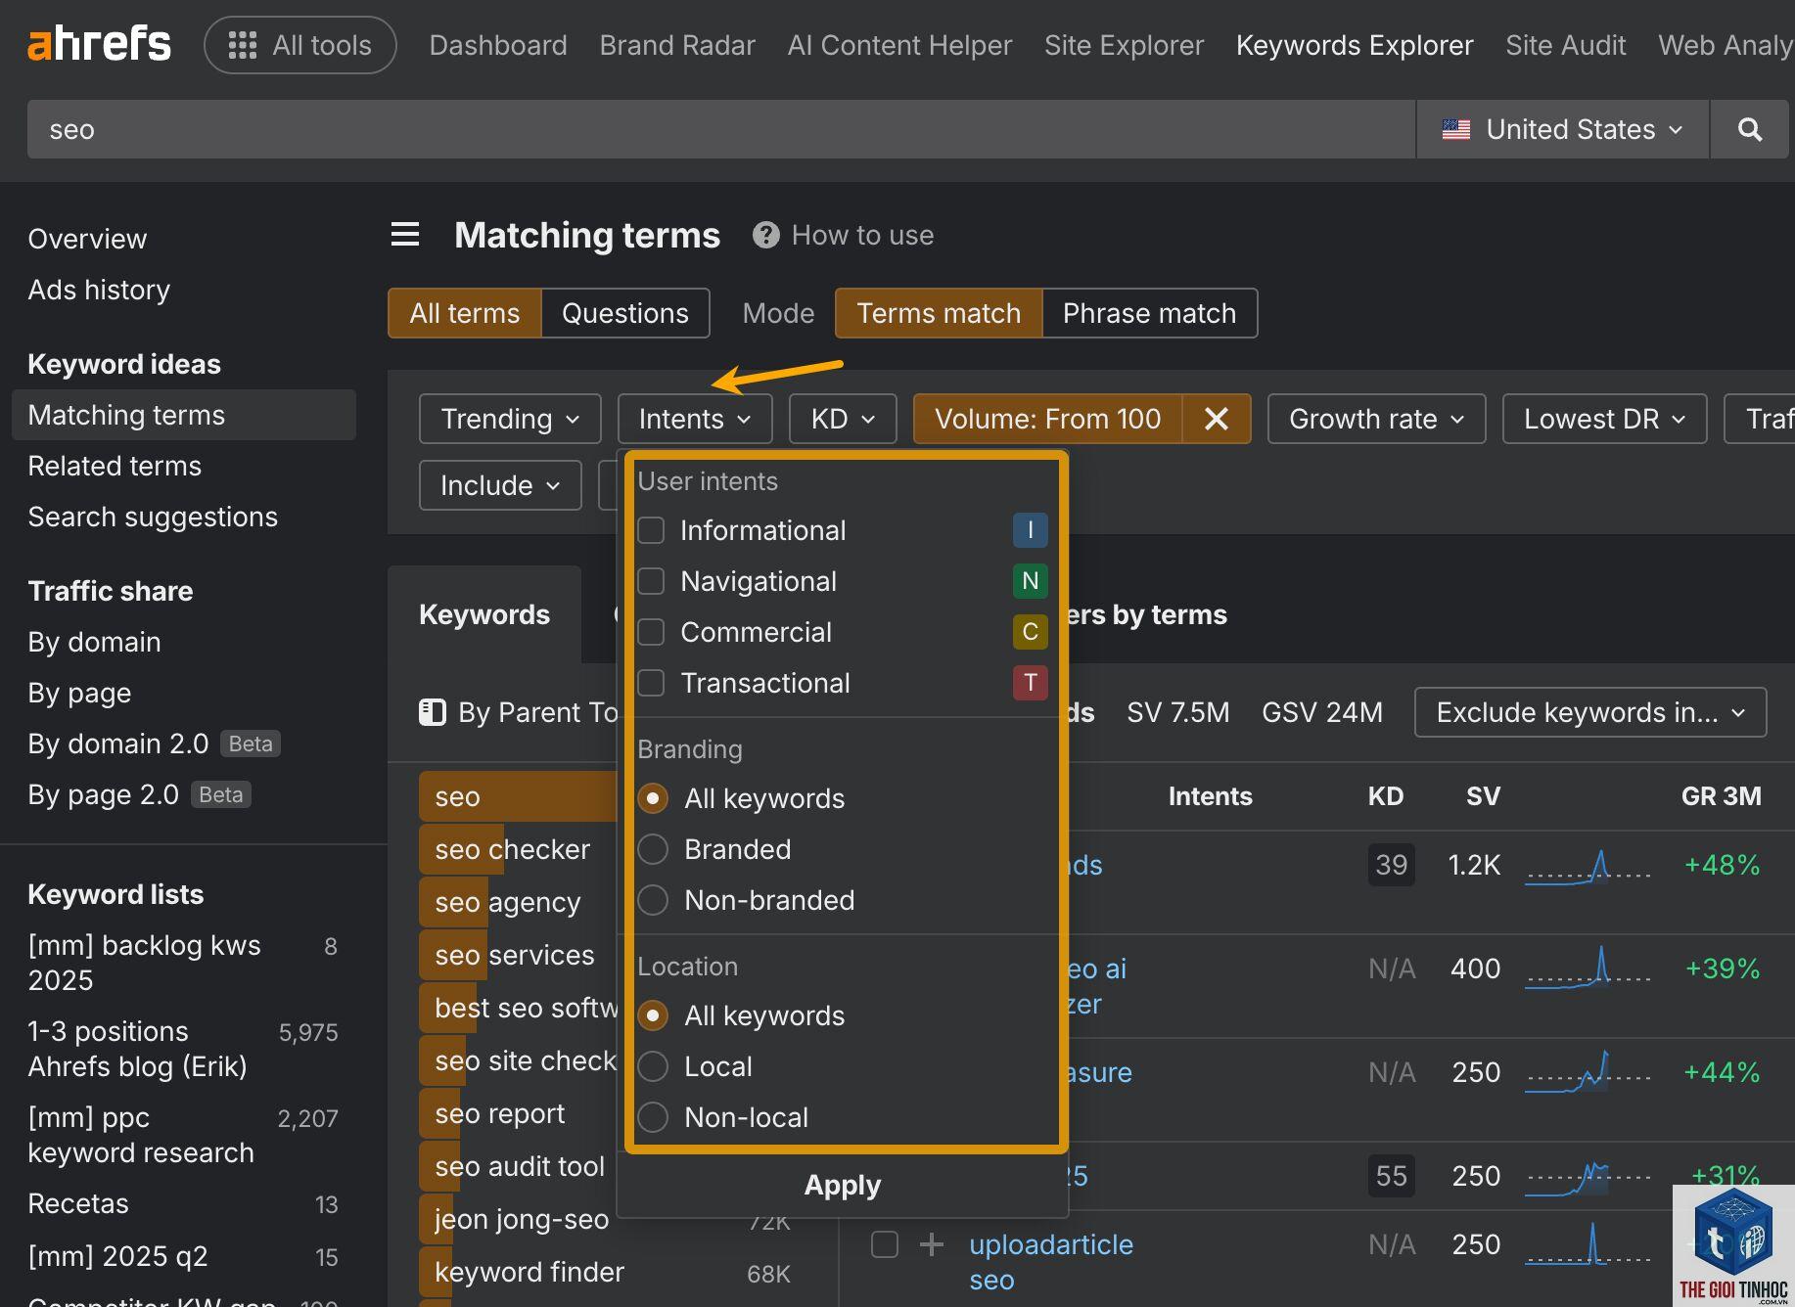Open the KD filter dropdown
The image size is (1795, 1307).
click(x=843, y=419)
